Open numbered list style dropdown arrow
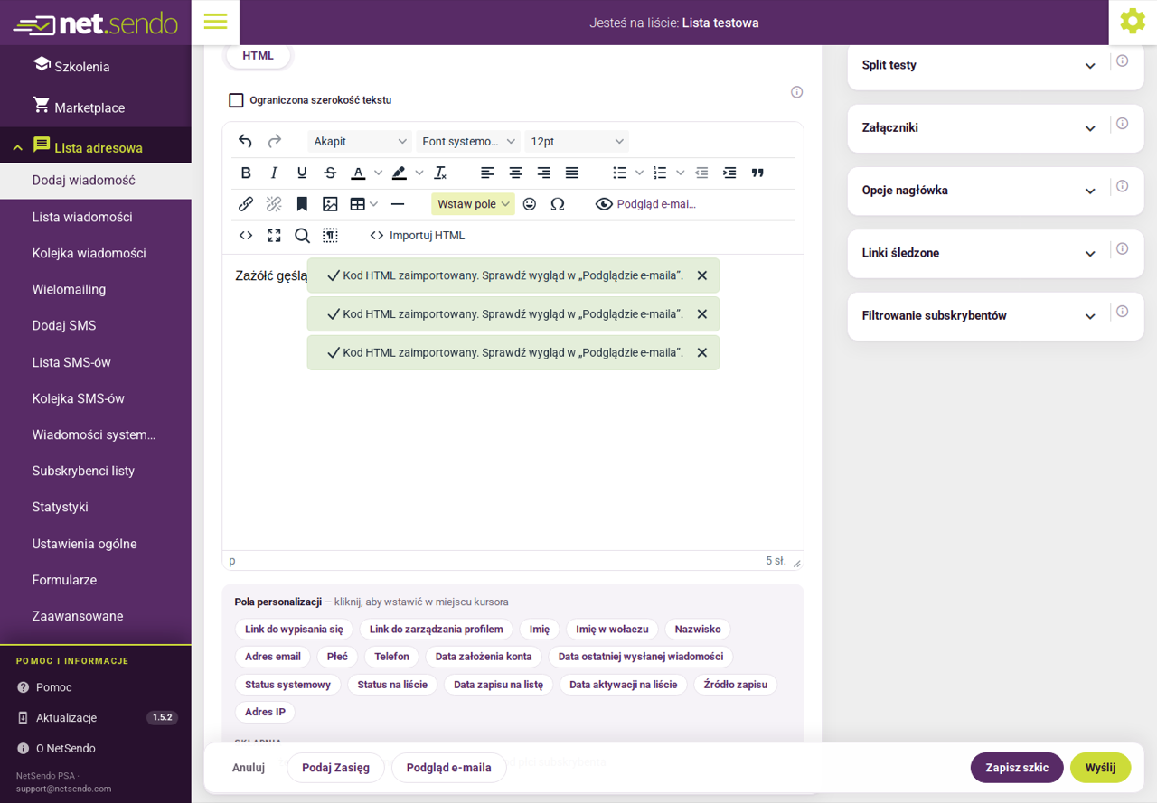The width and height of the screenshot is (1157, 803). (681, 173)
